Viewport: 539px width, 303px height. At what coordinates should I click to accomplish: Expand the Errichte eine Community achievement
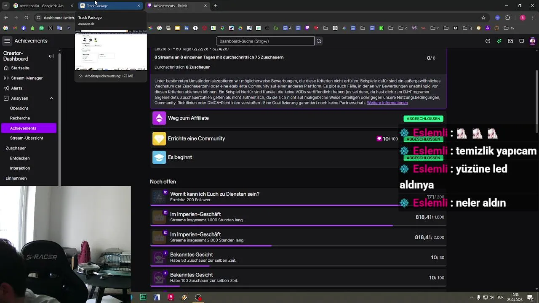298,138
